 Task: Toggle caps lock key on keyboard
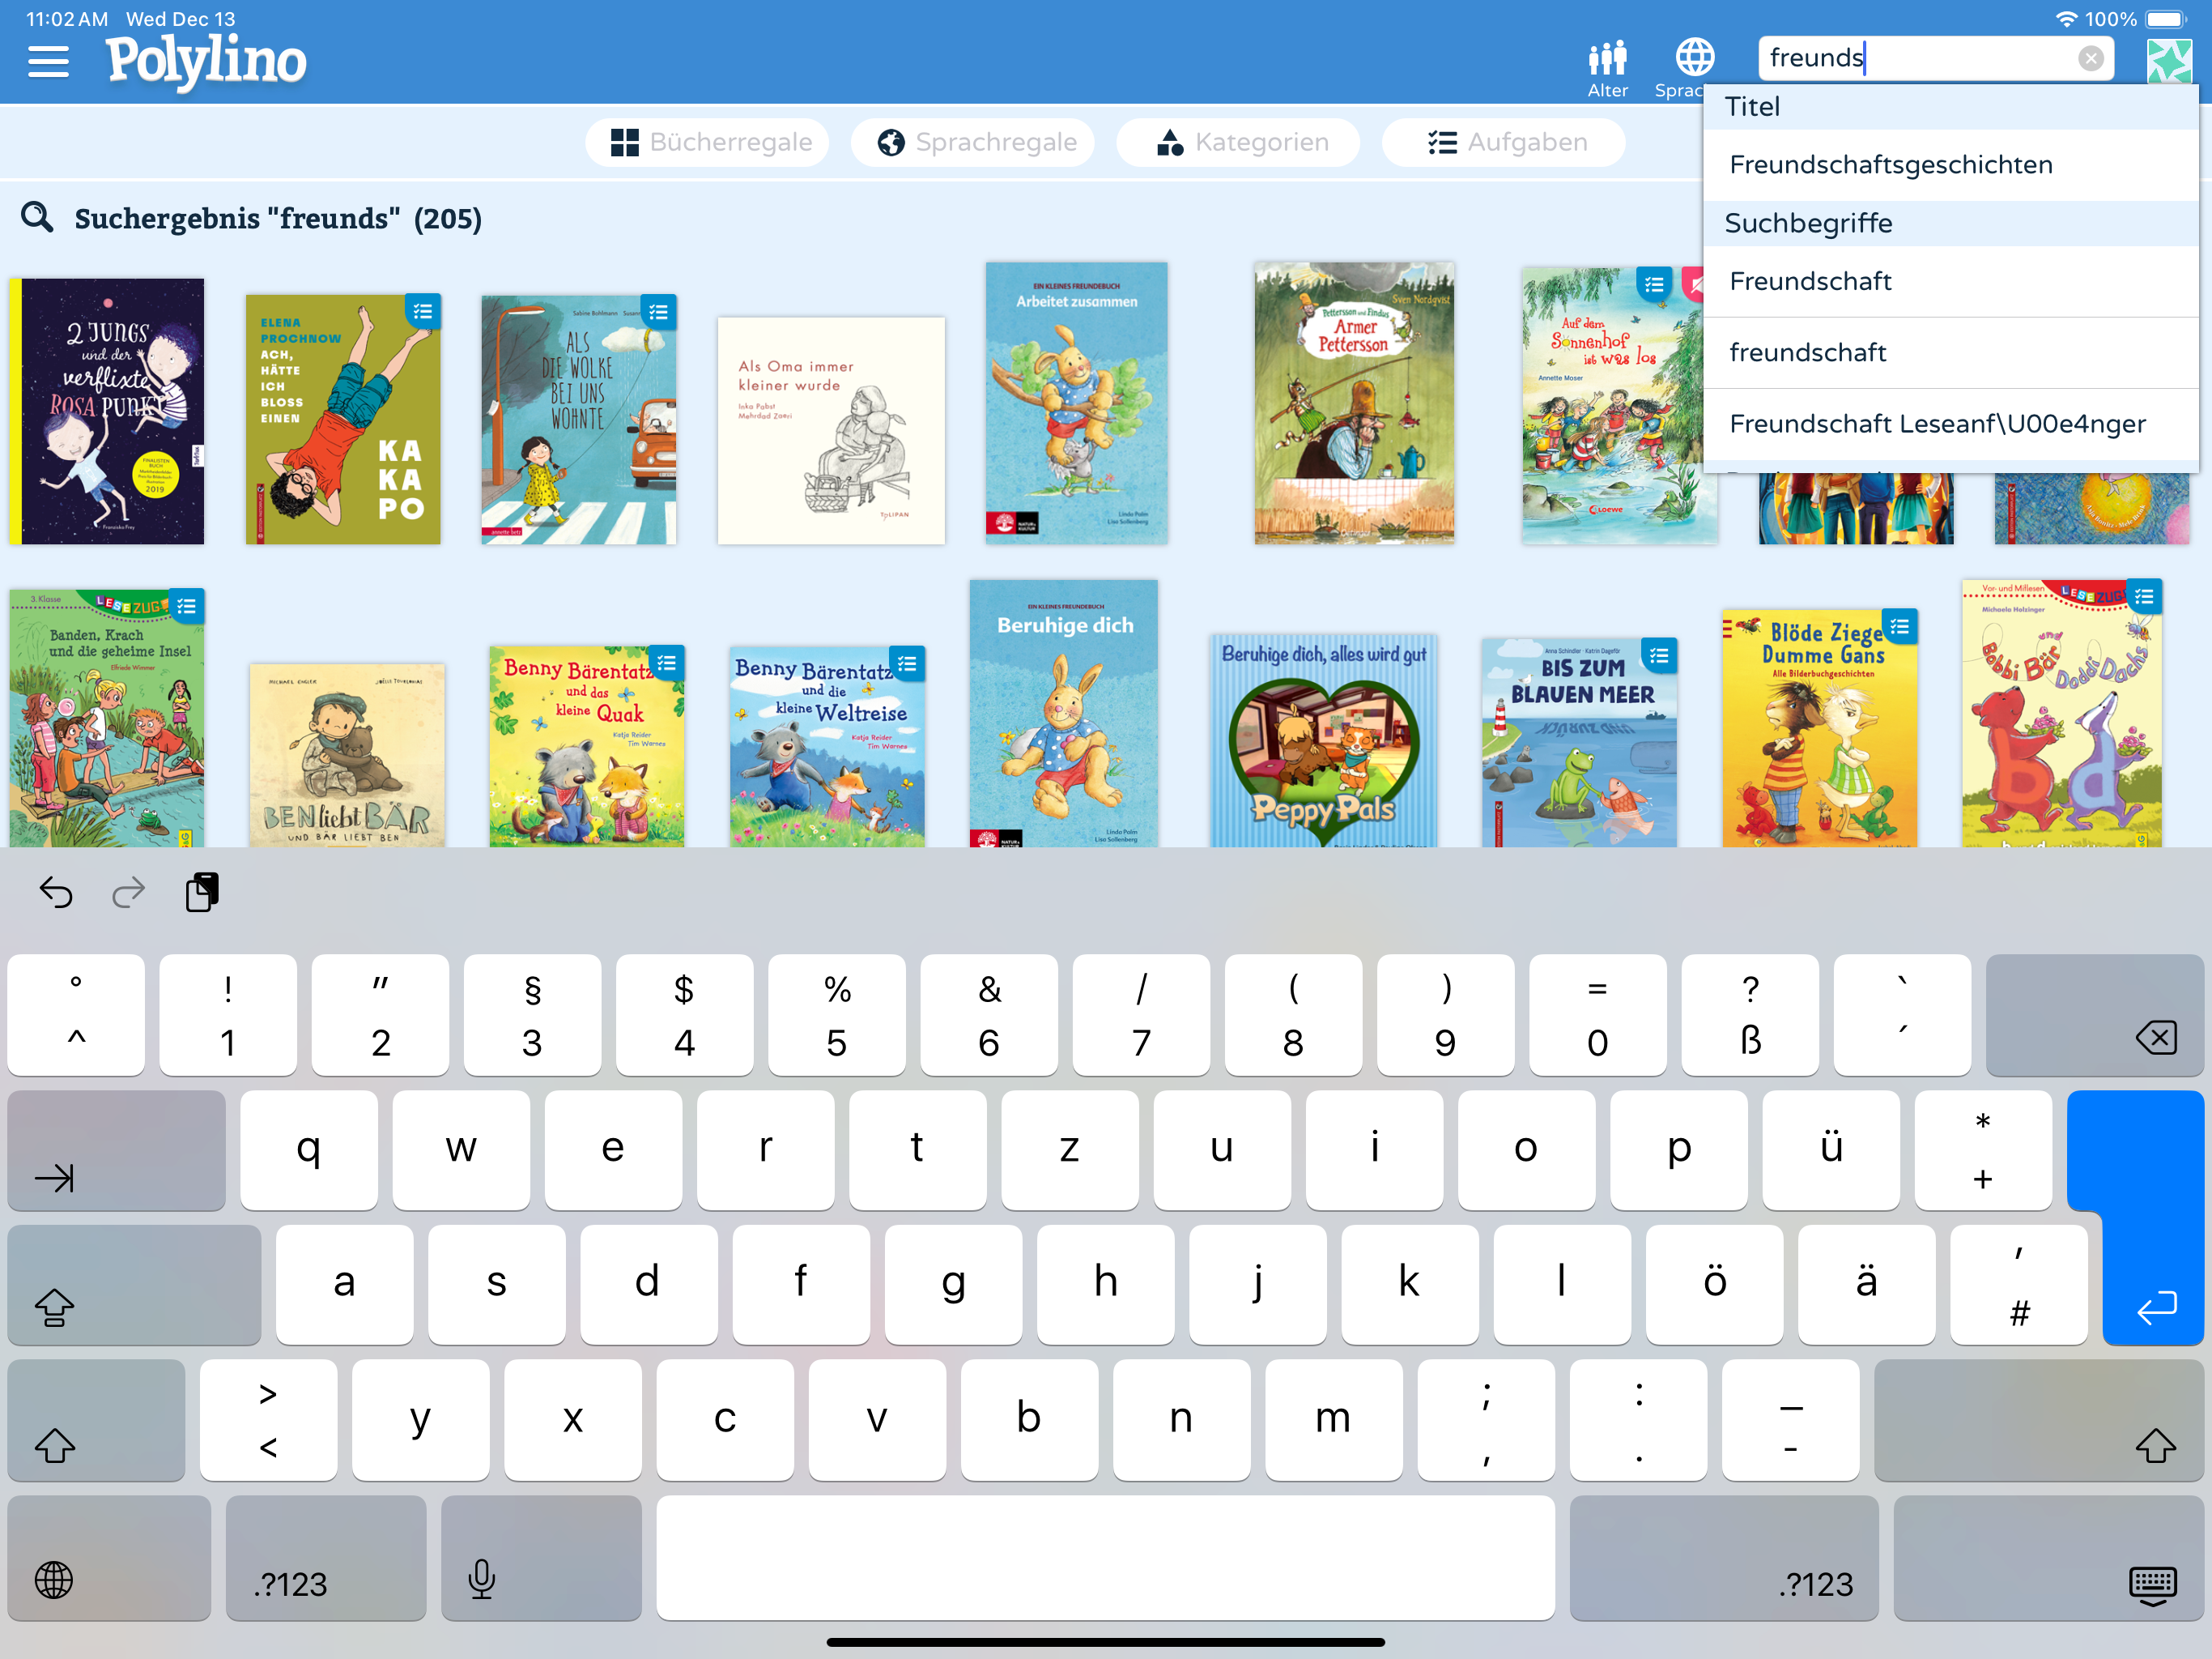tap(134, 1285)
